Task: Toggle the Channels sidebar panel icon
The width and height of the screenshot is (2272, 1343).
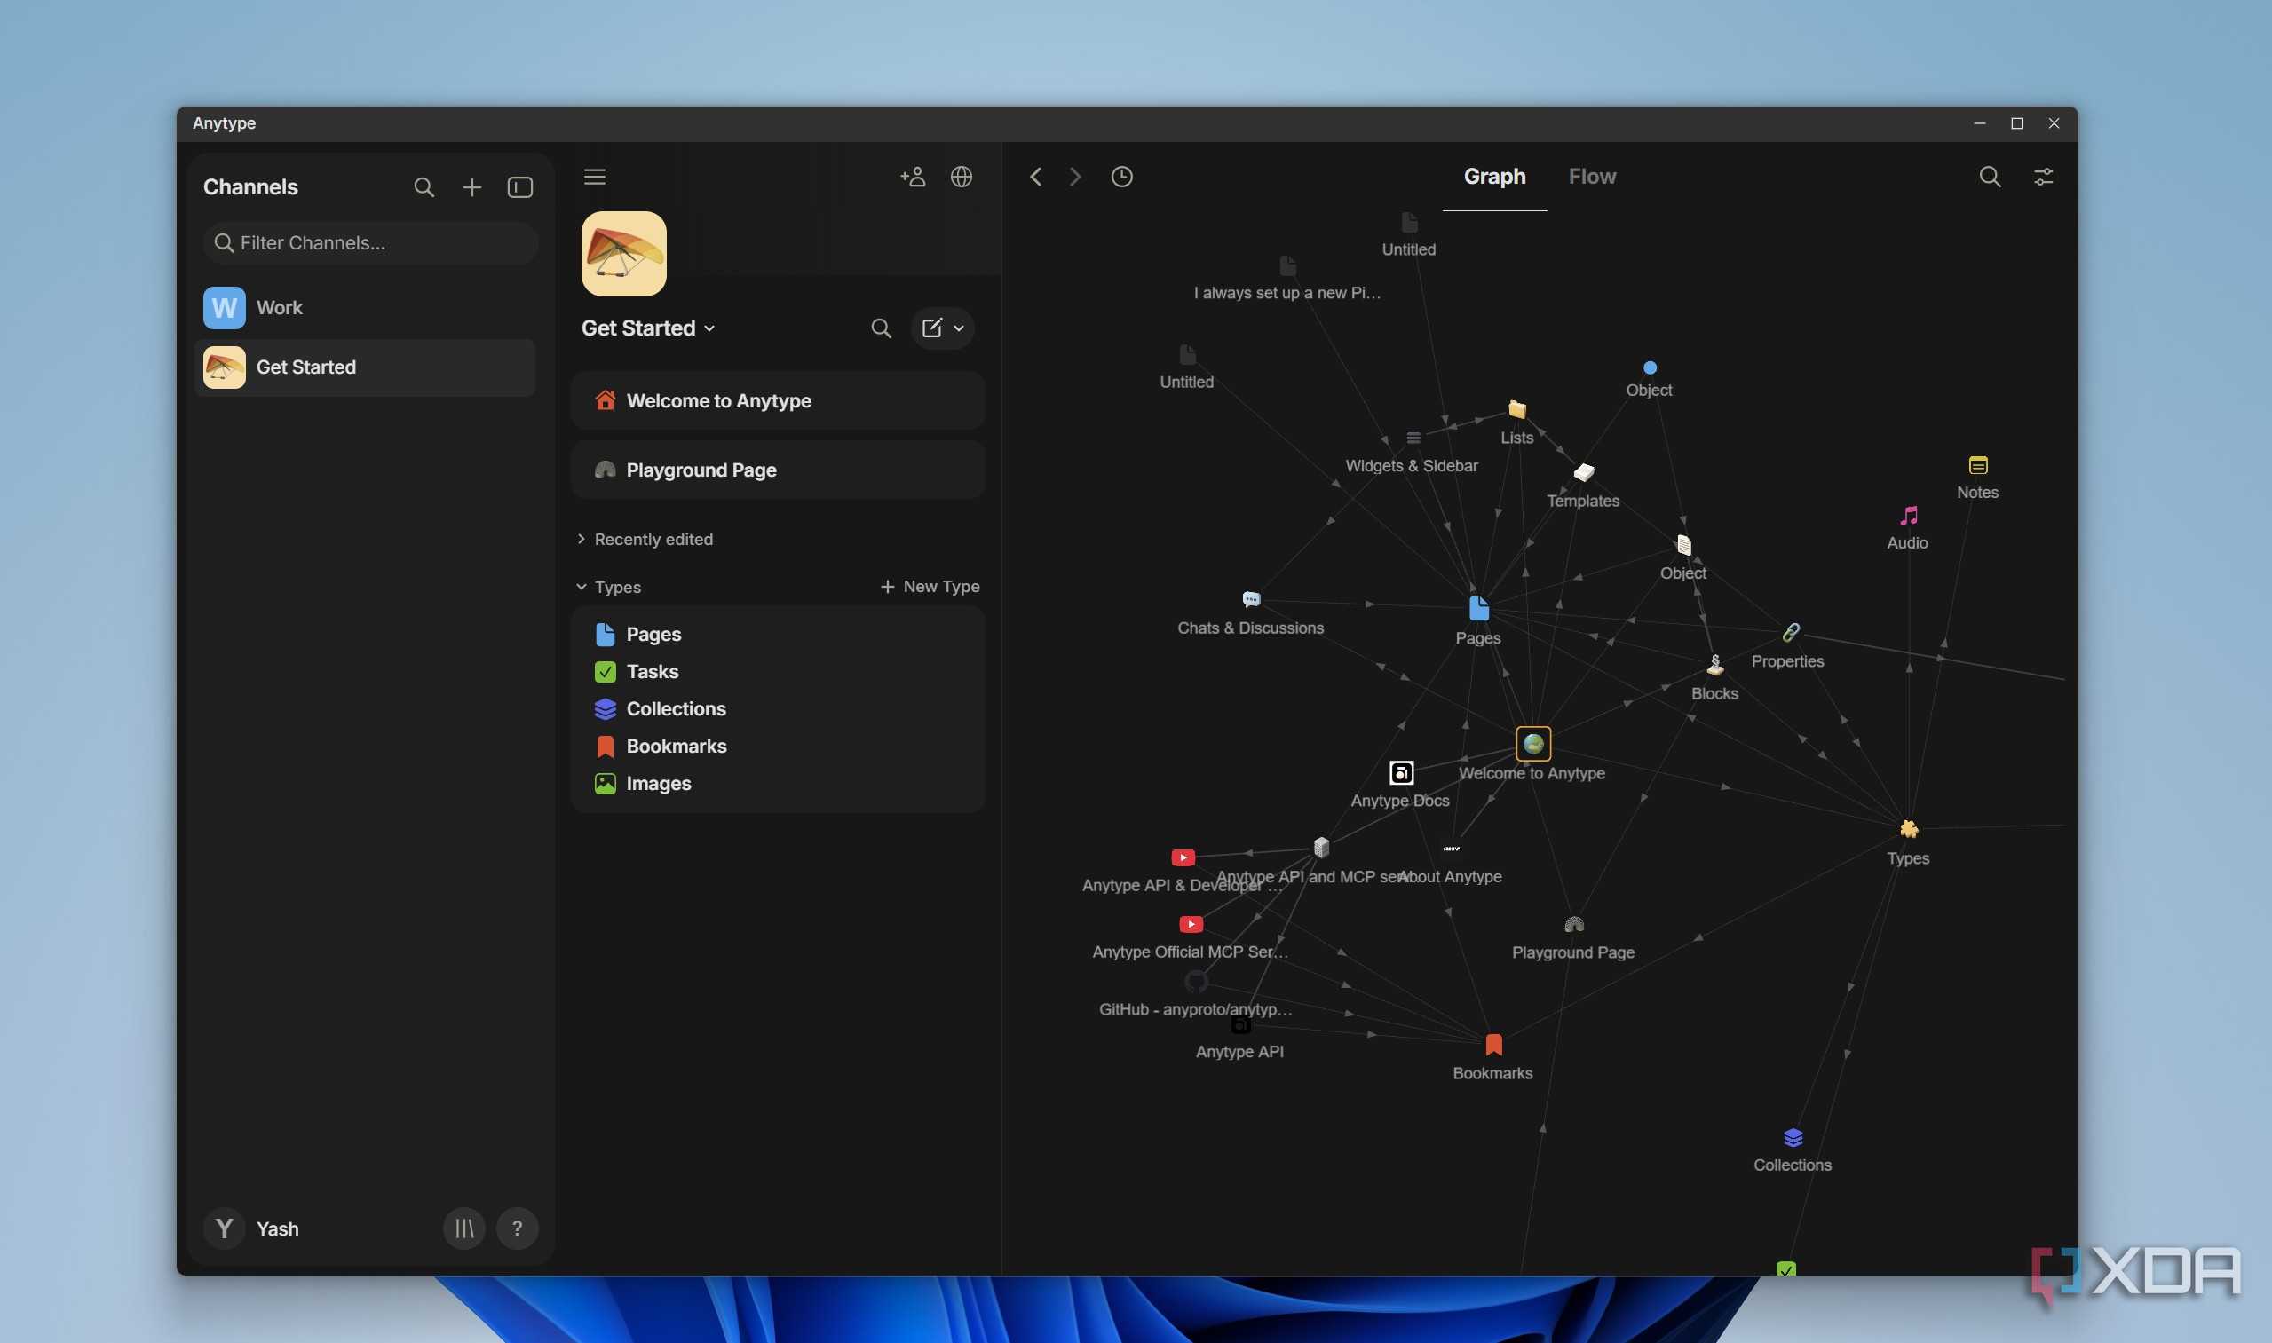Action: [x=519, y=187]
